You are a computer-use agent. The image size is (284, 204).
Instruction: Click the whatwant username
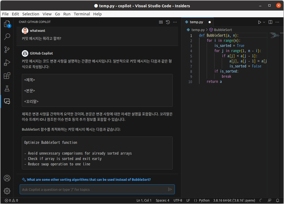(x=37, y=31)
